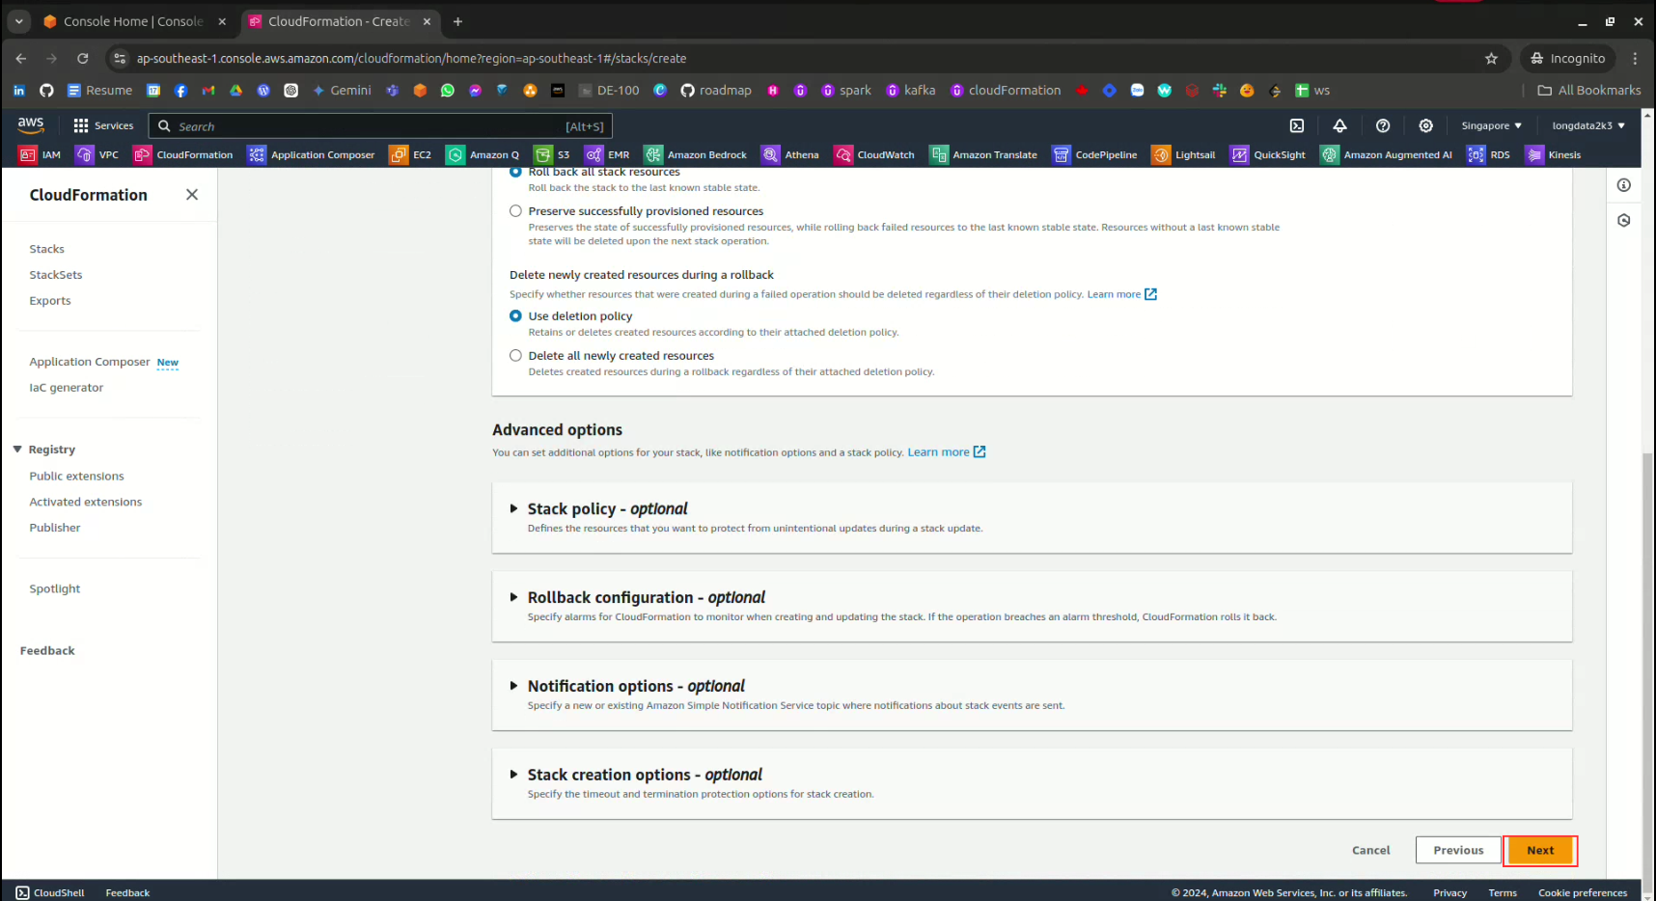Select Use deletion policy radio button
1656x901 pixels.
click(516, 316)
